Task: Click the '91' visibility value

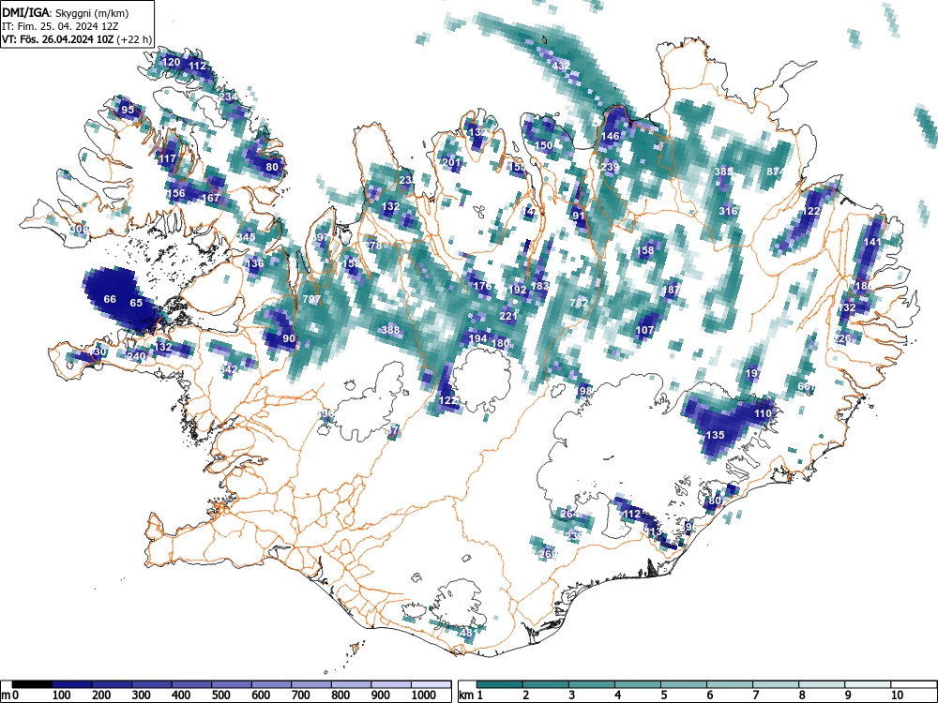Action: 579,216
